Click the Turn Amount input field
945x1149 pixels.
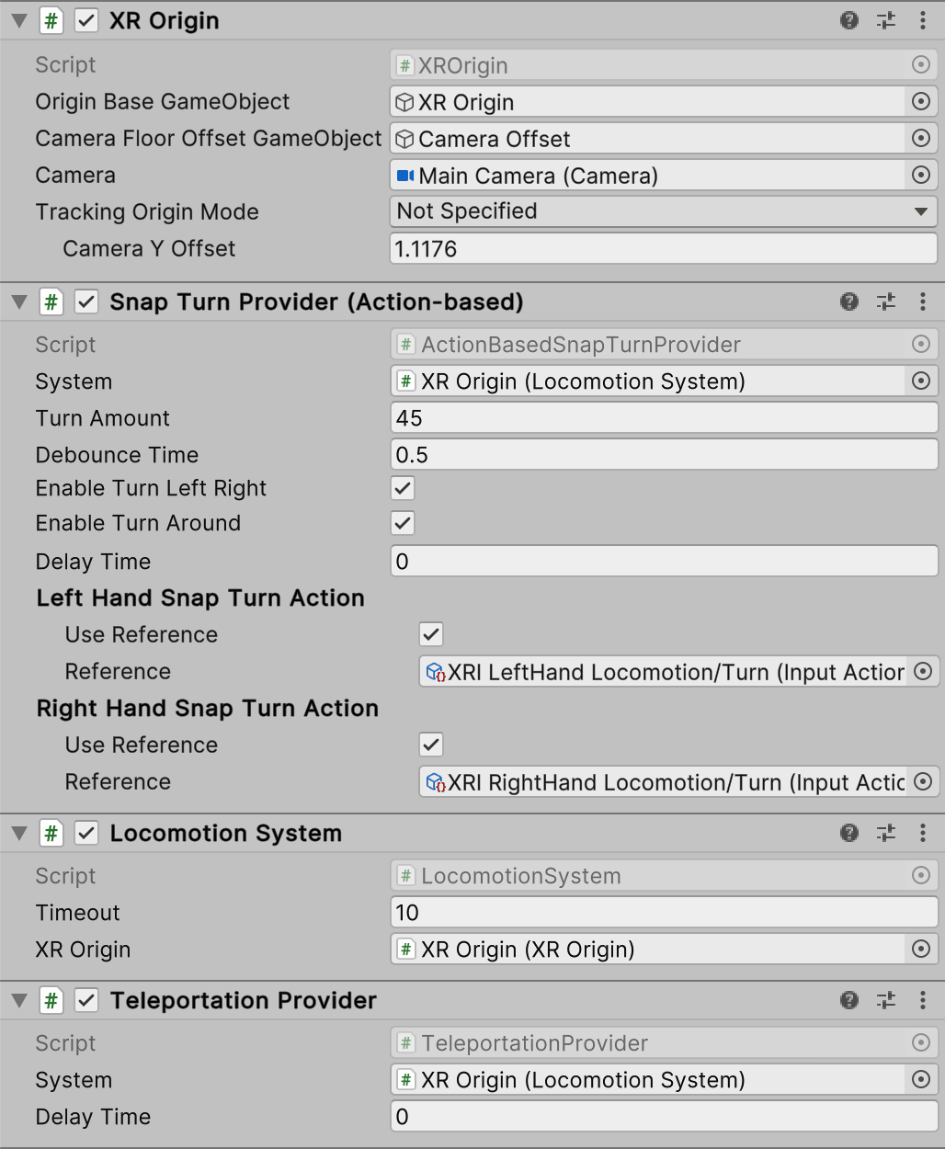point(663,418)
